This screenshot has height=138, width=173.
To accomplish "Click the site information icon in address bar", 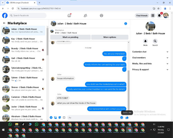I will 18,9.
